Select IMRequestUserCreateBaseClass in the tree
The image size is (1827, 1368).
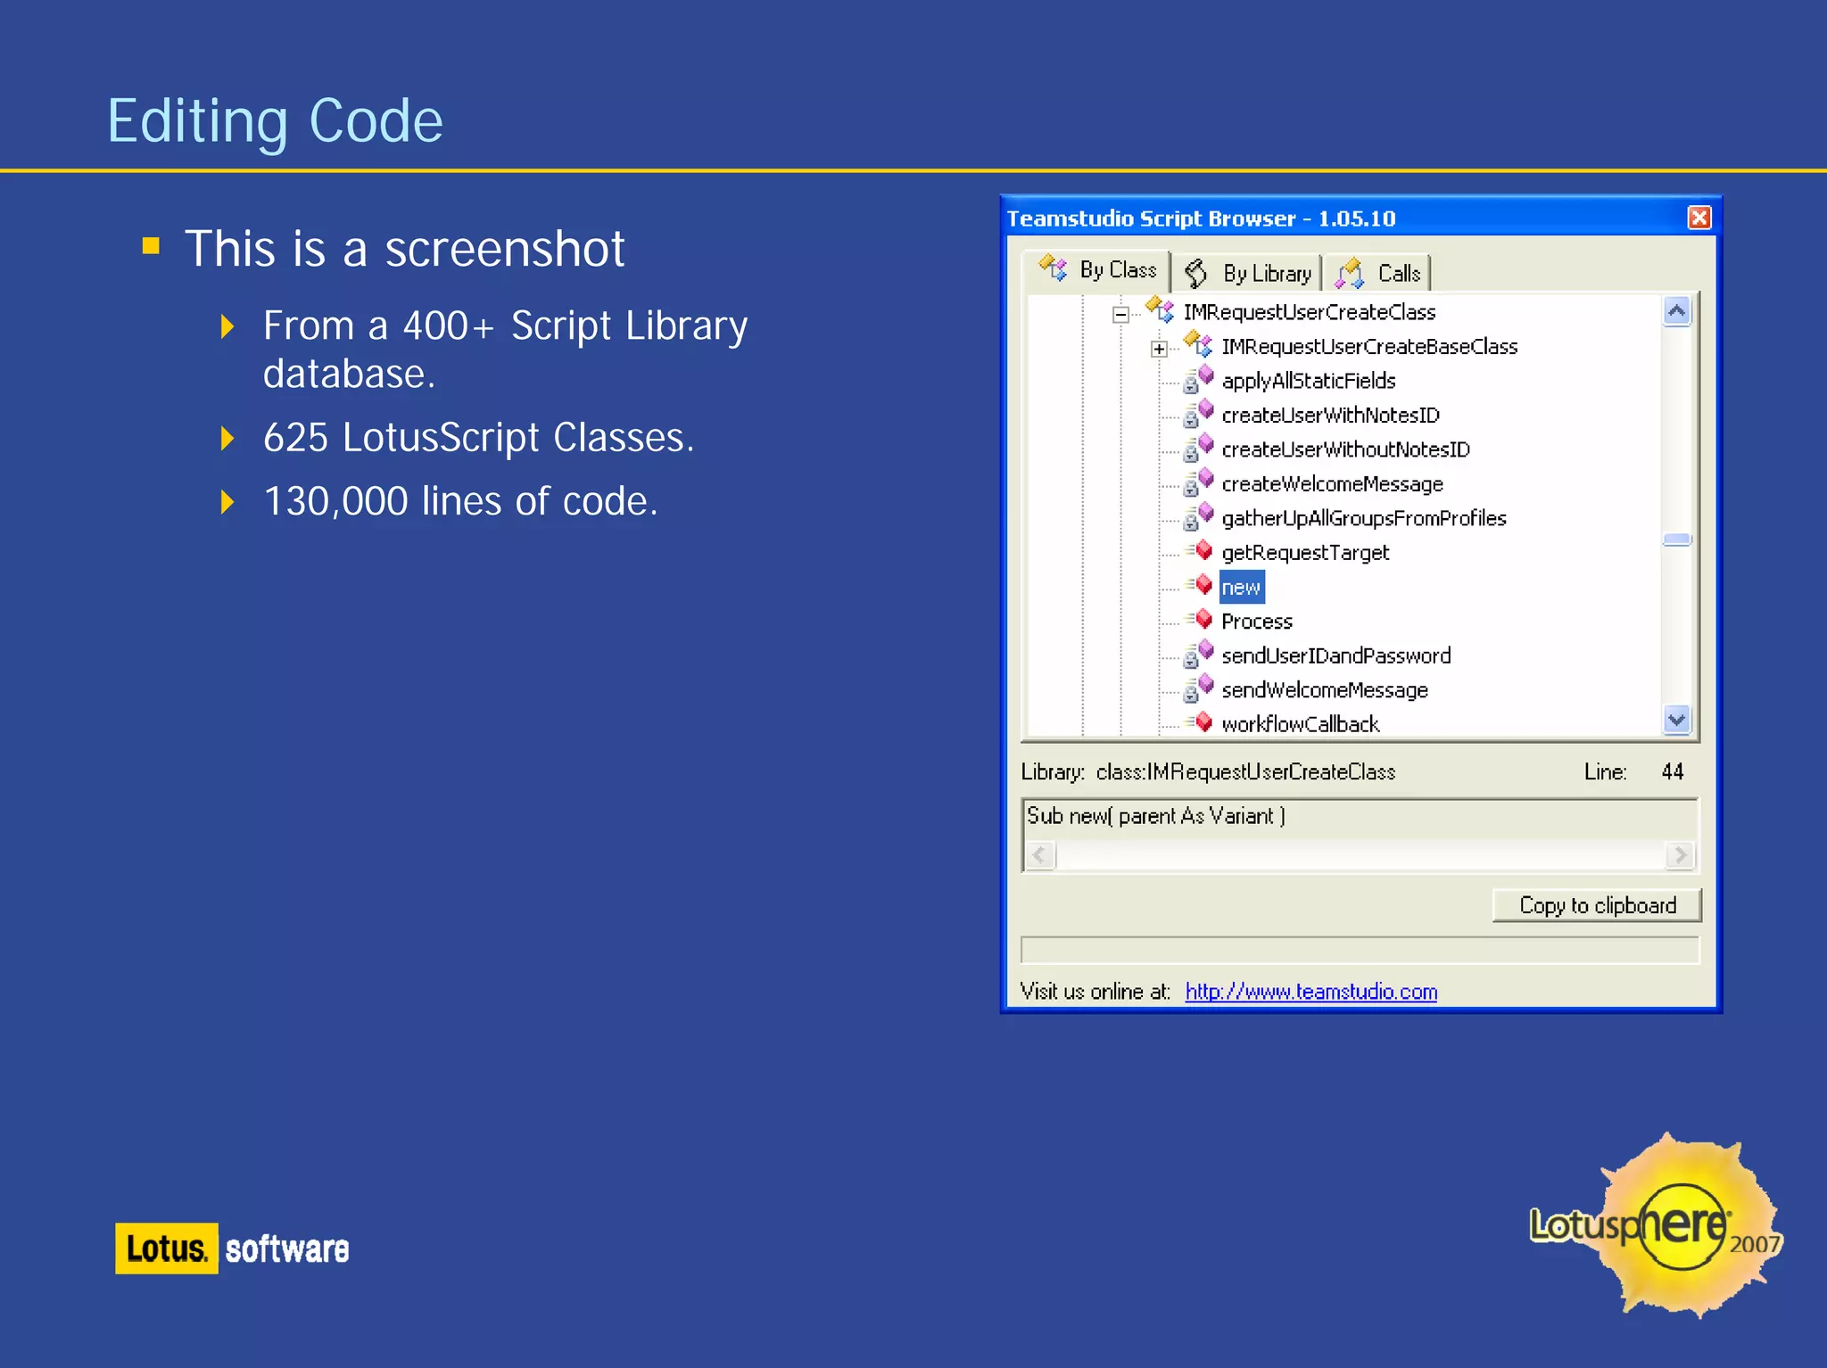pyautogui.click(x=1368, y=347)
